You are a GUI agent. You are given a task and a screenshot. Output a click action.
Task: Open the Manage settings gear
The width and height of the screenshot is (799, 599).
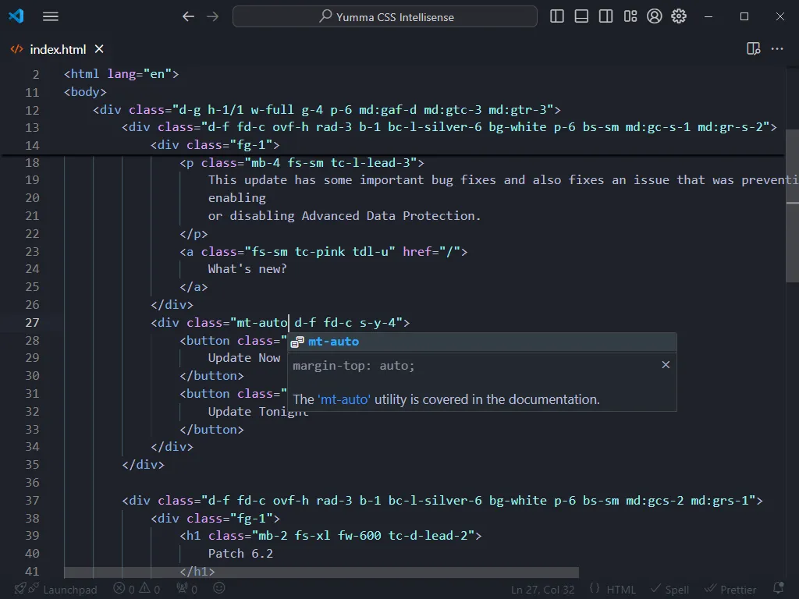point(679,16)
